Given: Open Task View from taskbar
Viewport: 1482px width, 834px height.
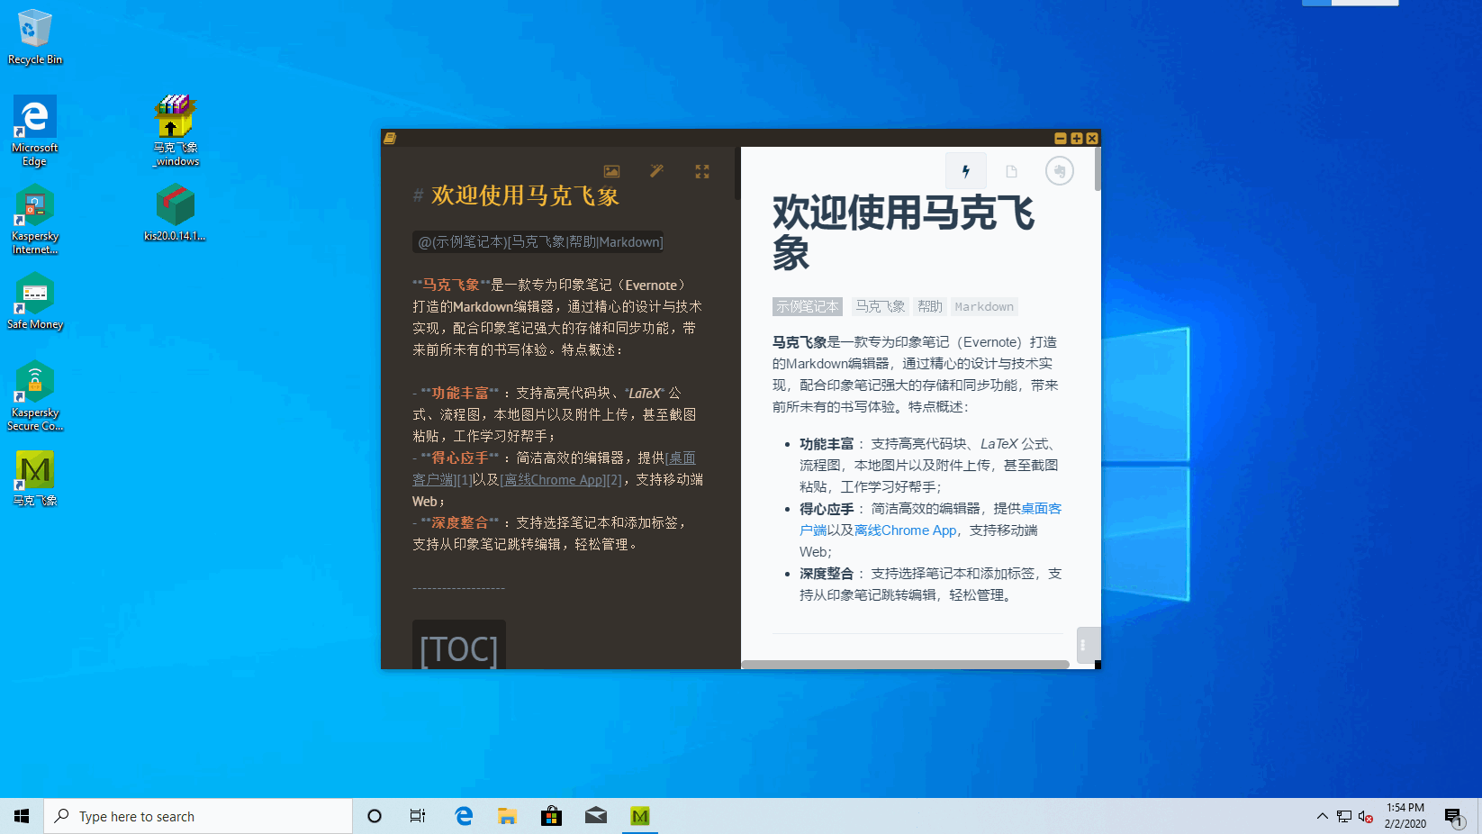Looking at the screenshot, I should coord(418,816).
